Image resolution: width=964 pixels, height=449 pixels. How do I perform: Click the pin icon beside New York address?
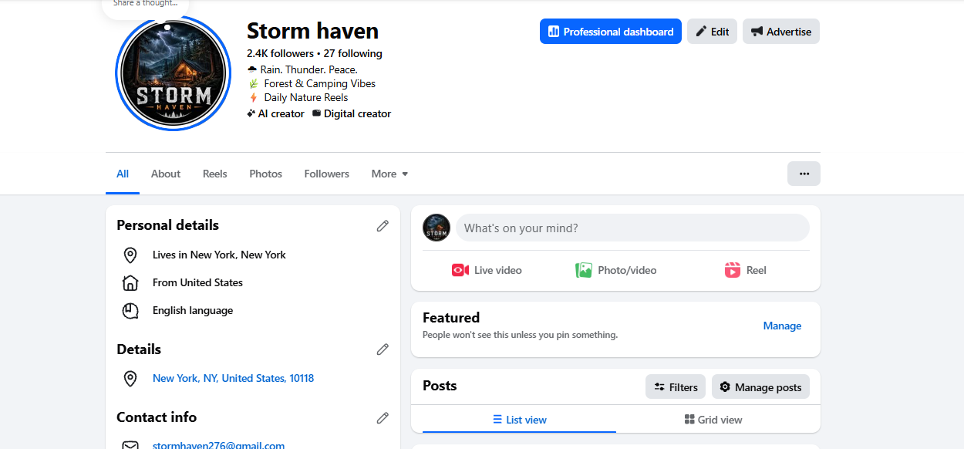point(130,379)
